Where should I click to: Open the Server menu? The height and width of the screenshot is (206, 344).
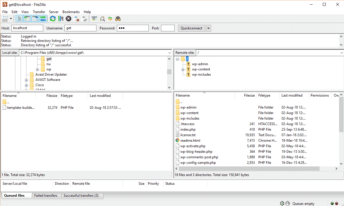pos(53,12)
